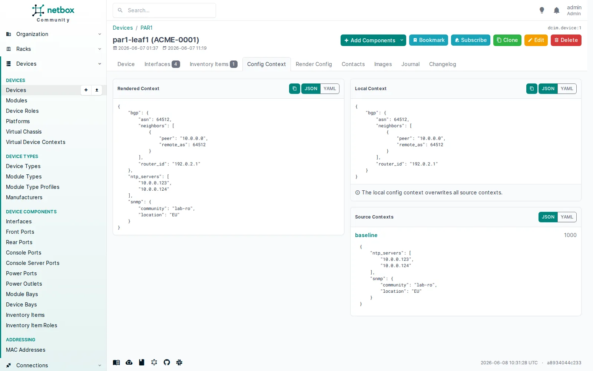This screenshot has width=593, height=371.
Task: Switch Local Context to YAML format
Action: (x=567, y=89)
